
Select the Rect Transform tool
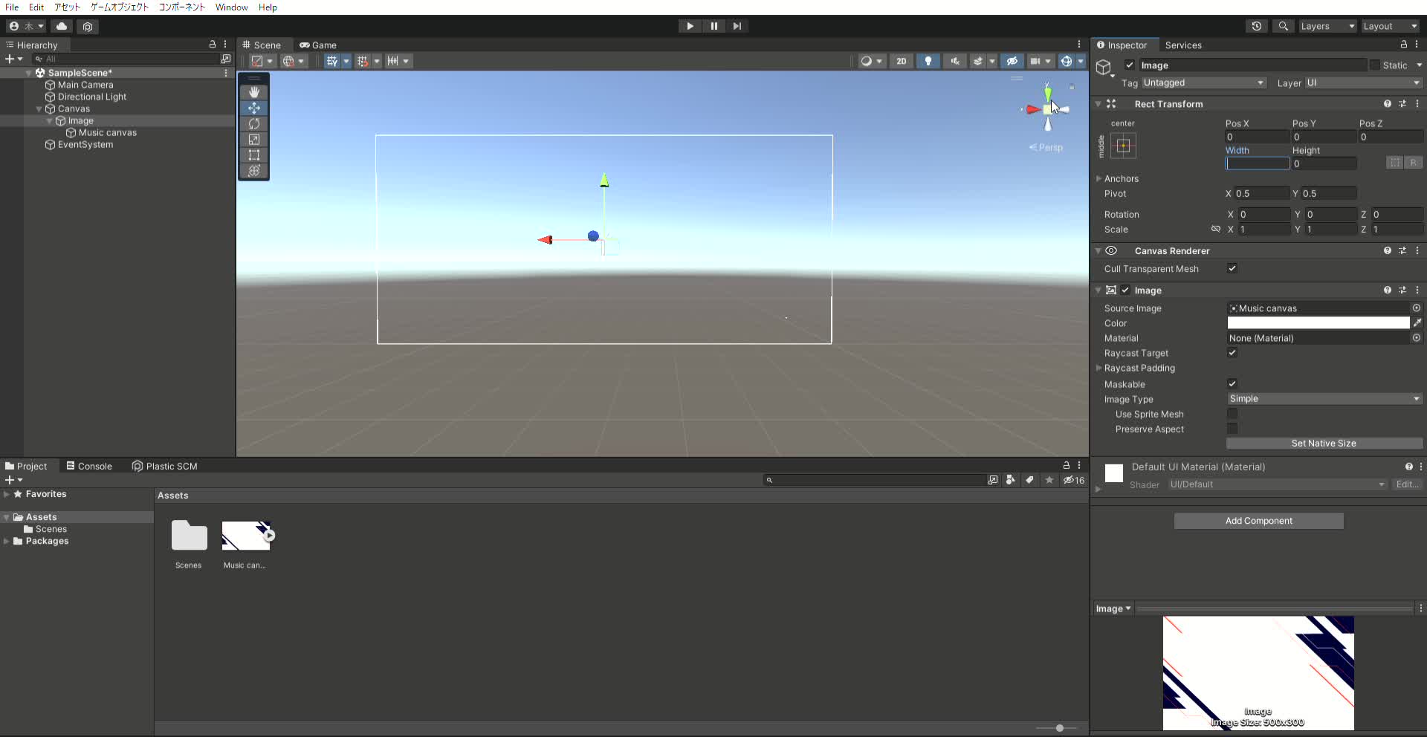[254, 155]
